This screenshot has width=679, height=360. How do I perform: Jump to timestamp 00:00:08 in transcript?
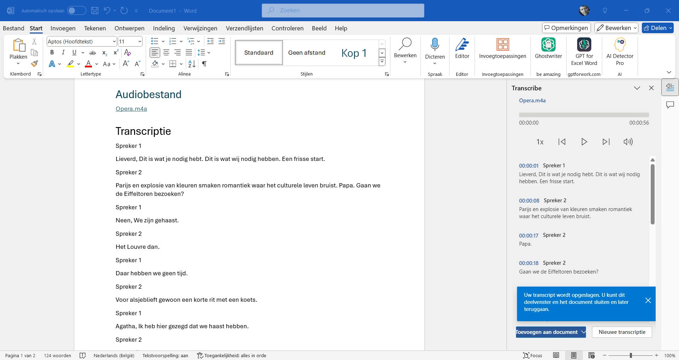point(529,200)
